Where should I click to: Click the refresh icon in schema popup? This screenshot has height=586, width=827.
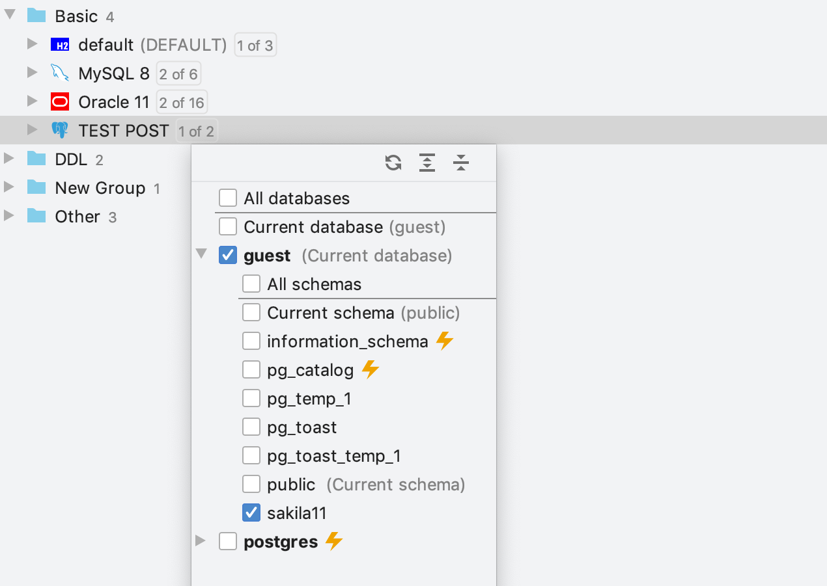click(393, 163)
